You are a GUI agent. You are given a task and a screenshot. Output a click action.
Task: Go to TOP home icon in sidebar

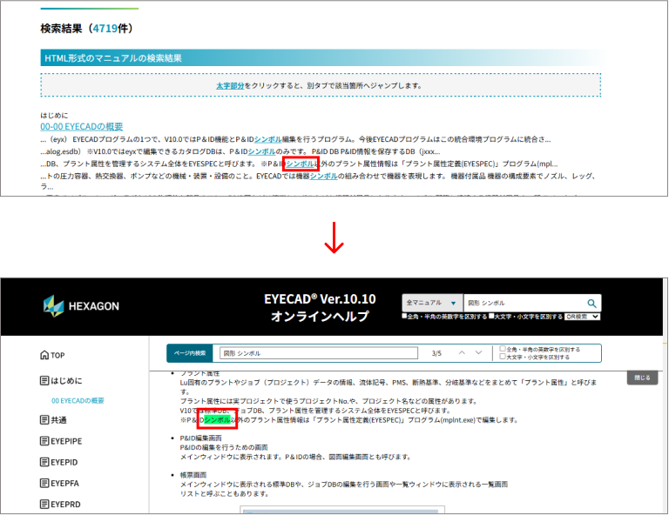click(45, 355)
